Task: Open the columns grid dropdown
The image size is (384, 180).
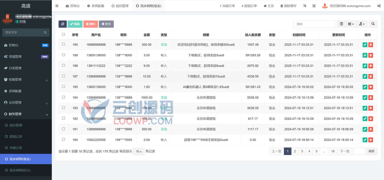Action: pos(351,24)
